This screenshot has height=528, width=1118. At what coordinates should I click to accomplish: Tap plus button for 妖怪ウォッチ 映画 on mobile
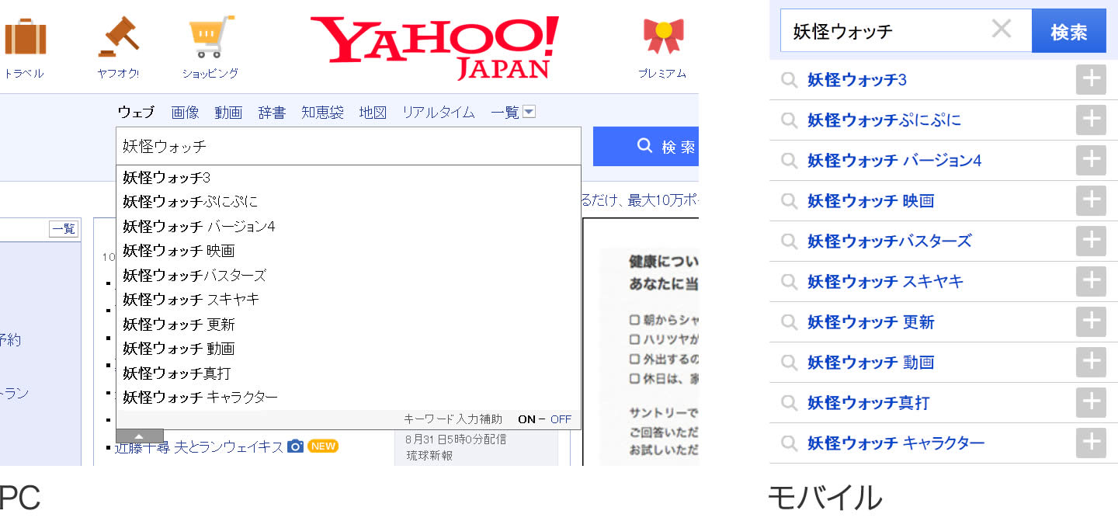(x=1091, y=201)
